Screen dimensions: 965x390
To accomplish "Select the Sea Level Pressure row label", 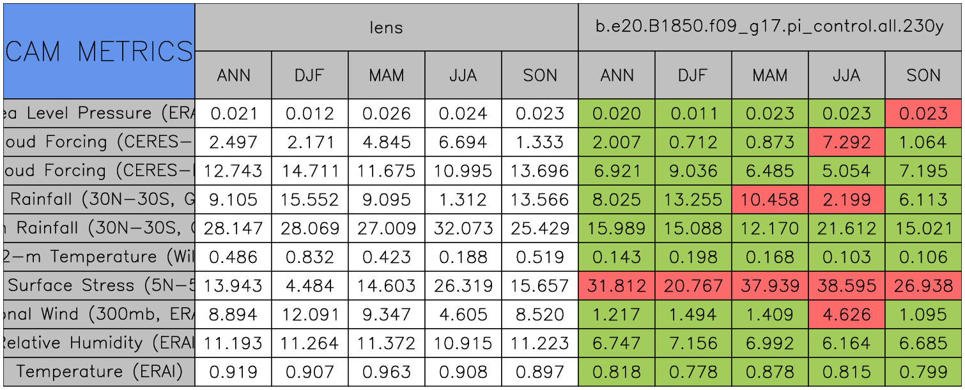I will (x=99, y=114).
